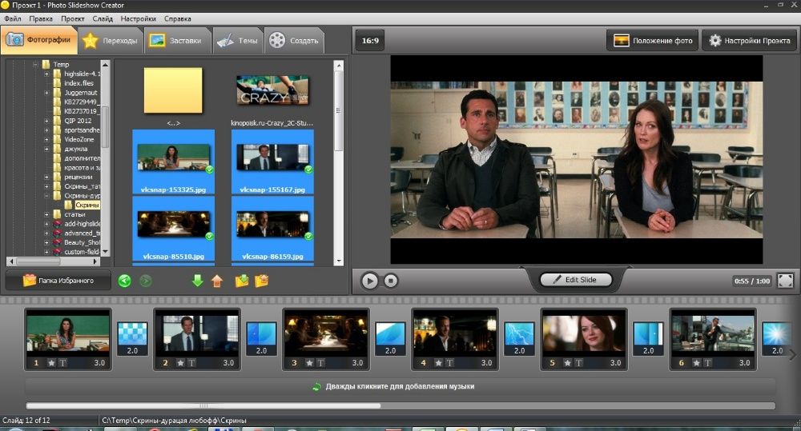Open Положение фото settings
Screen dimensions: 801x431
point(653,41)
